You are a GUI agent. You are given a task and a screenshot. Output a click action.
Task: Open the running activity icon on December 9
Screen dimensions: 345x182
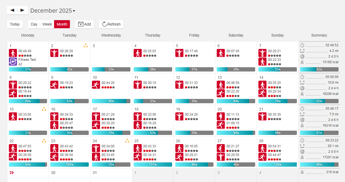[x=54, y=85]
